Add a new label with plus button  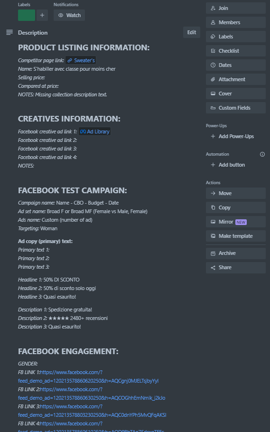(x=42, y=15)
